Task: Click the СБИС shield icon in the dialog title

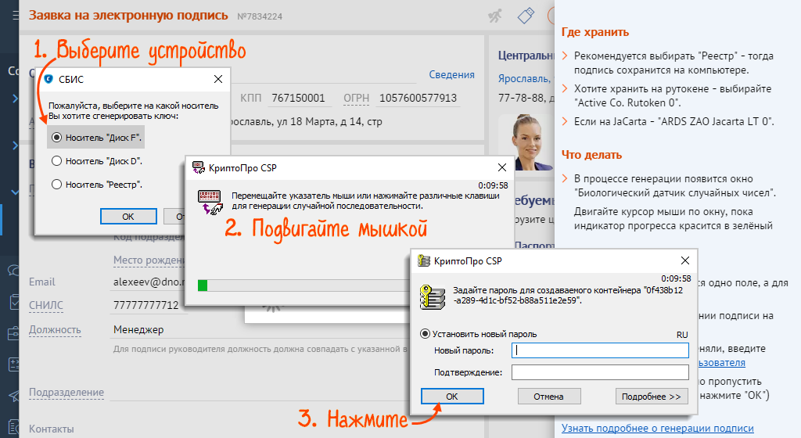Action: (x=48, y=79)
